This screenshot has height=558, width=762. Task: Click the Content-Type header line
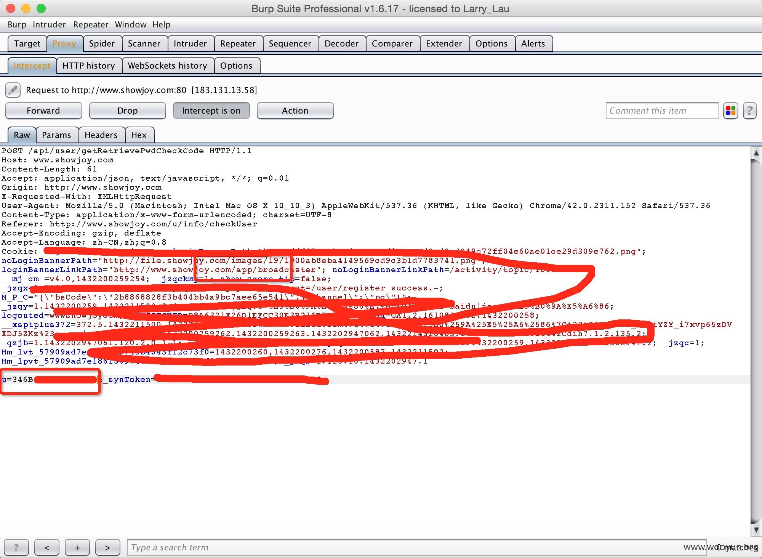[x=166, y=215]
